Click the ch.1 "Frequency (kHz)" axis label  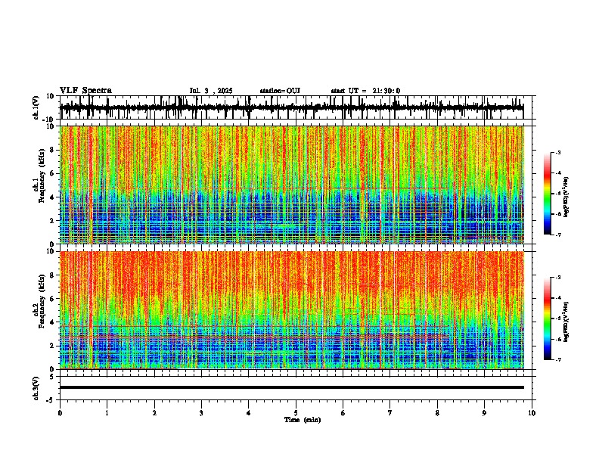coord(42,176)
